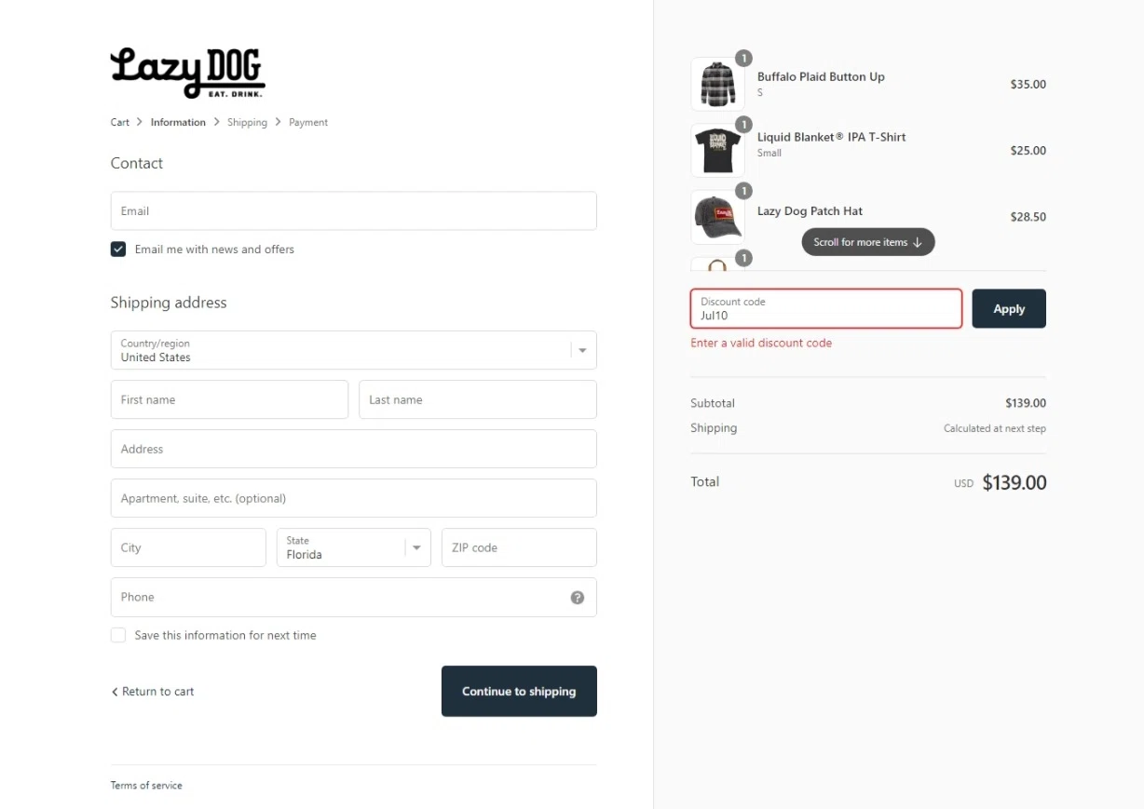Click the $28.50 price
Screen dimensions: 1144x809
click(1028, 217)
